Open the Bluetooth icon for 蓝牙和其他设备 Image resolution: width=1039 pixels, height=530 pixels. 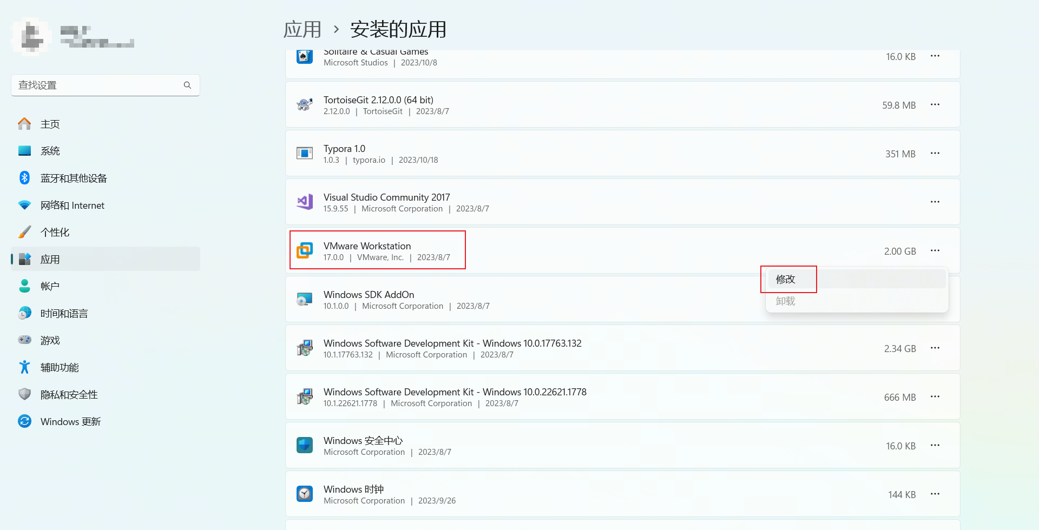(24, 178)
